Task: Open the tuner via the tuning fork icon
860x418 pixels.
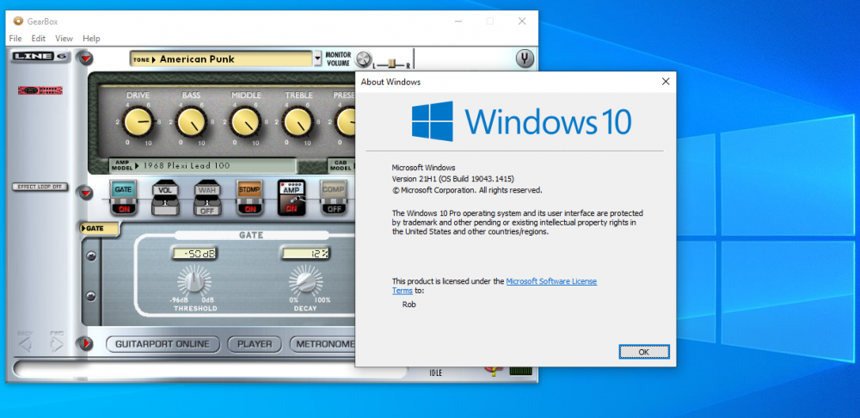Action: 525,58
